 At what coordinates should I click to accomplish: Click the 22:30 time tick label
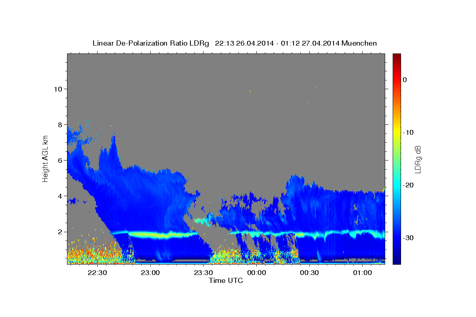[x=97, y=273]
